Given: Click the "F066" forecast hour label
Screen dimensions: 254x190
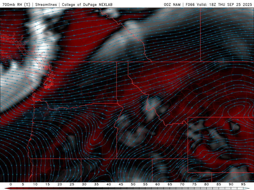Looking at the screenshot, I should (190, 4).
